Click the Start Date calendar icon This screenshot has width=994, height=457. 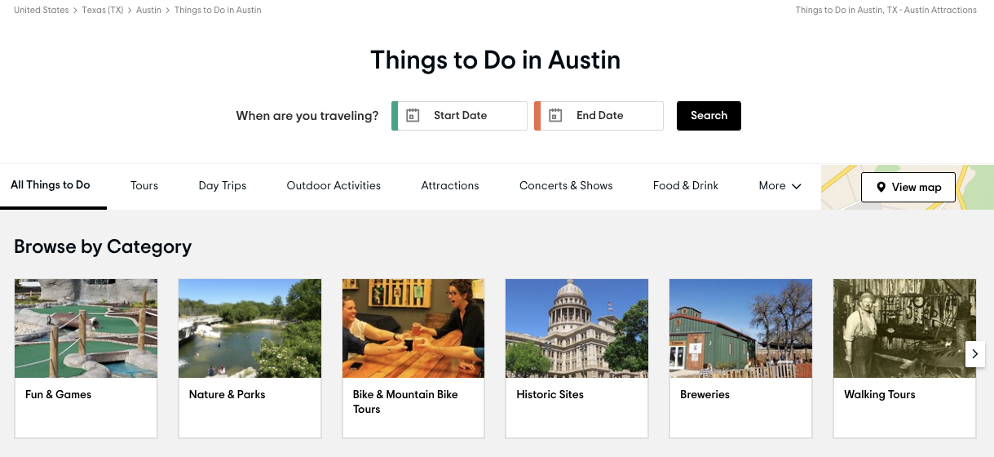(413, 116)
